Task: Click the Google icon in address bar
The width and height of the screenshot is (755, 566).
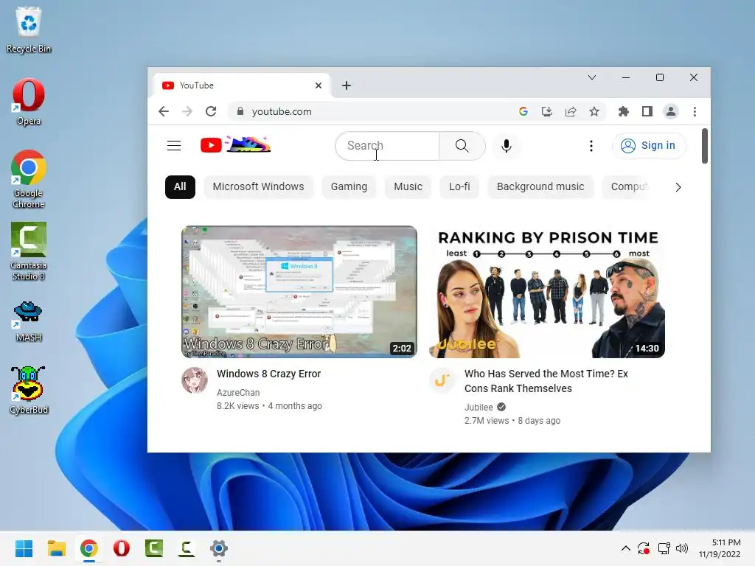Action: (523, 112)
